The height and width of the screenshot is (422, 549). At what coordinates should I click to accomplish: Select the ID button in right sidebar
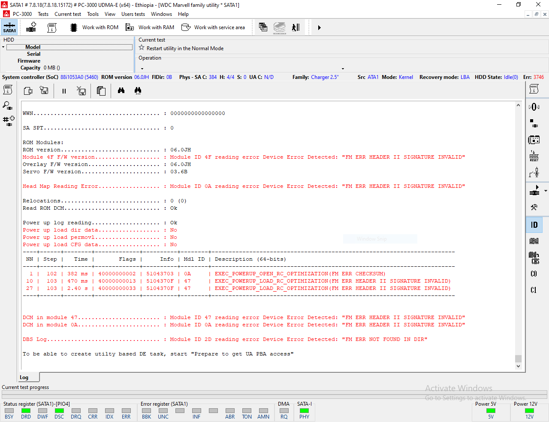[534, 225]
